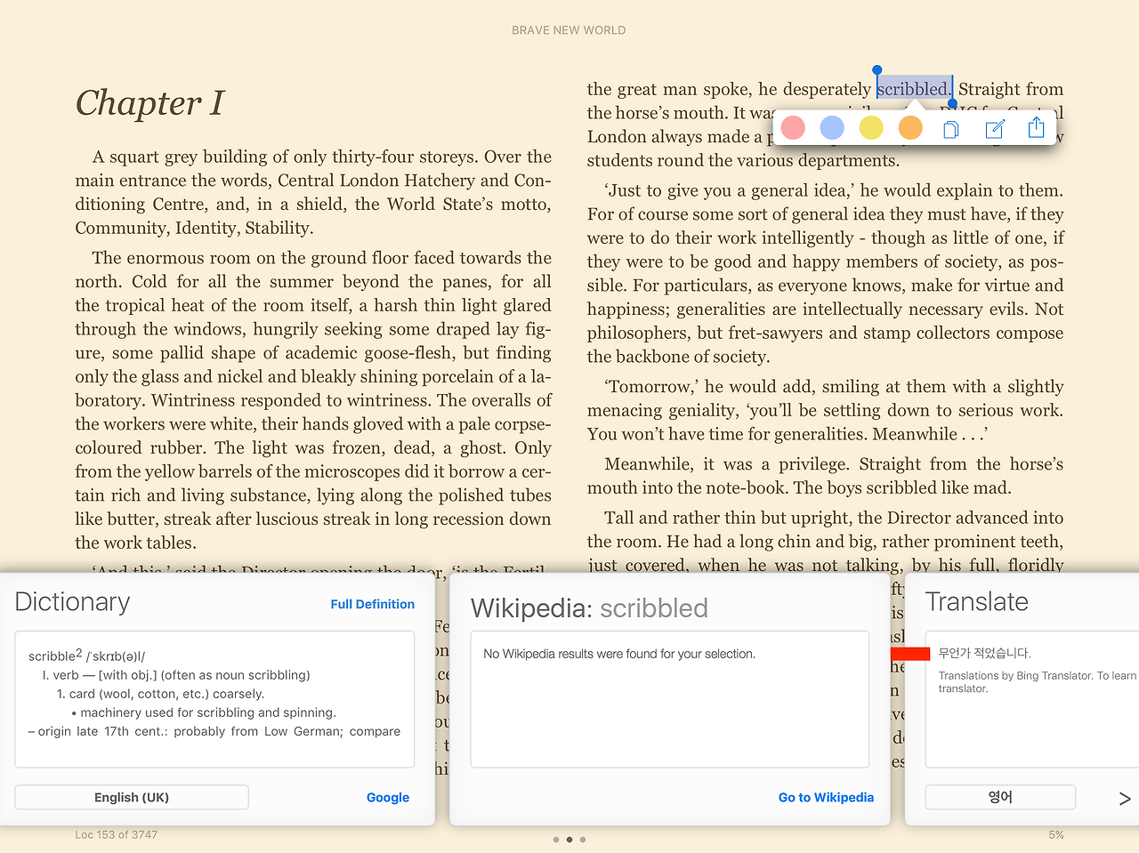Tap the Translate card title
The height and width of the screenshot is (853, 1139).
click(977, 602)
